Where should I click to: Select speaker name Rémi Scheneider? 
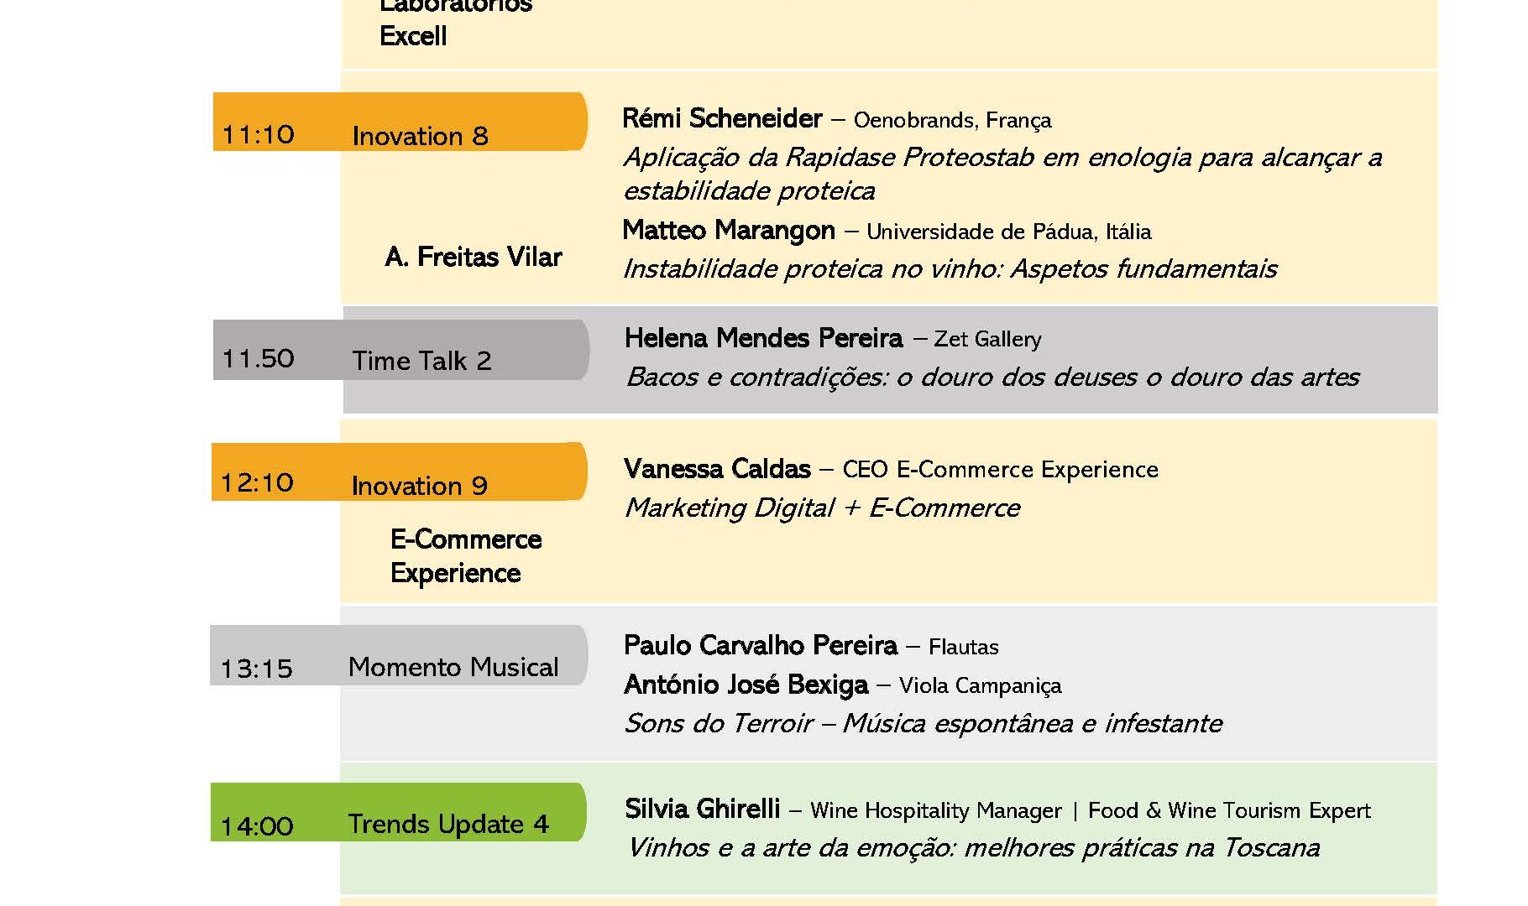(x=722, y=119)
